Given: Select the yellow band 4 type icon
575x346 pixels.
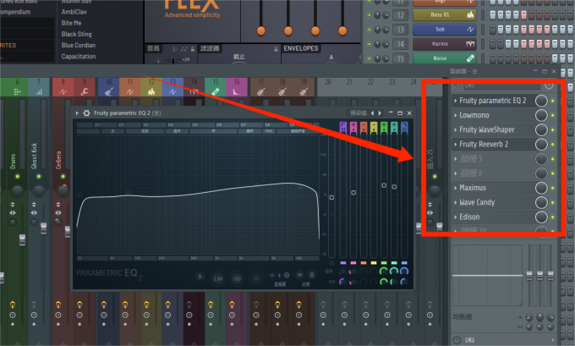Looking at the screenshot, I should [x=374, y=128].
